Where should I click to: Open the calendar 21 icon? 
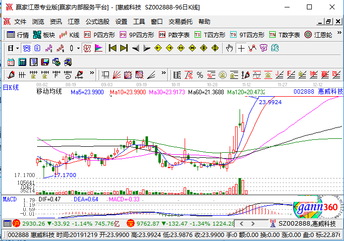point(11,62)
